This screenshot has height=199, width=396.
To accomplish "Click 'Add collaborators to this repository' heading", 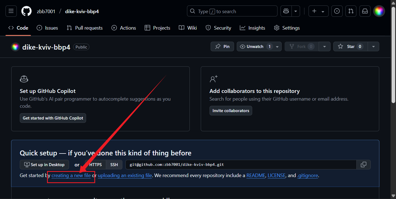I will pyautogui.click(x=254, y=91).
